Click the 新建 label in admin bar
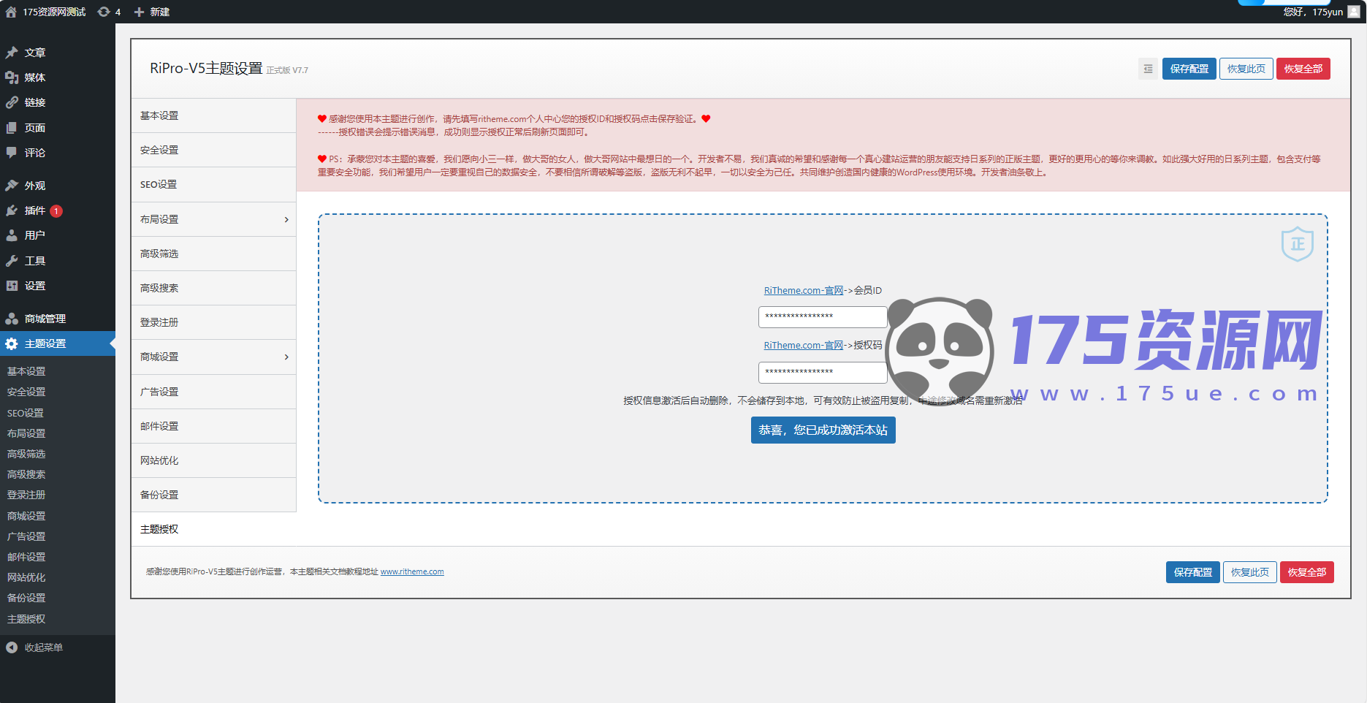Screen dimensions: 1367x703 pos(159,12)
